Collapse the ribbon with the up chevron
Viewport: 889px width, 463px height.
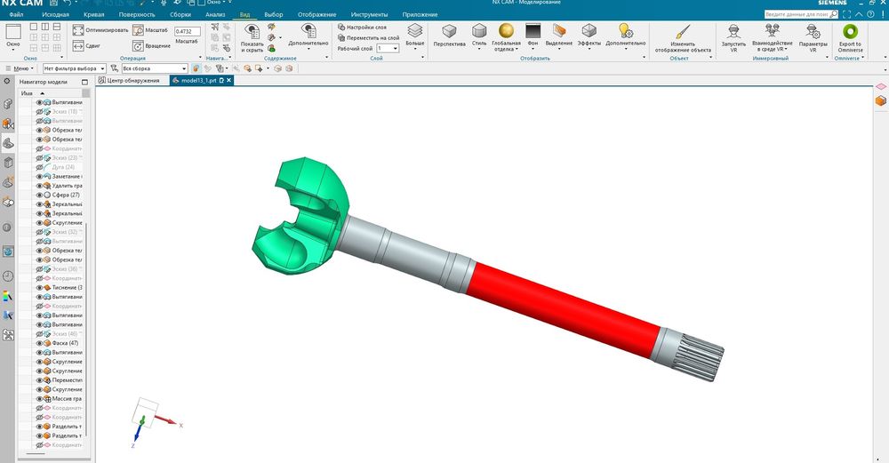(x=859, y=14)
